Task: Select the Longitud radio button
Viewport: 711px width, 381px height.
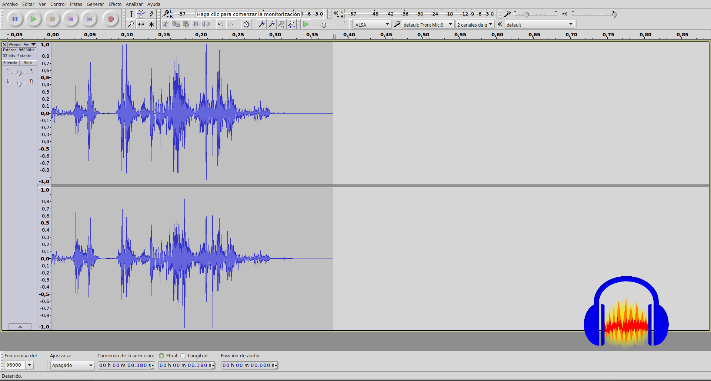Action: click(183, 356)
